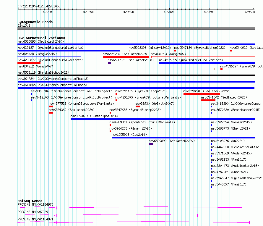The height and width of the screenshot is (226, 263).
Task: Click the red bar under nsv6550548
Action: (202, 94)
